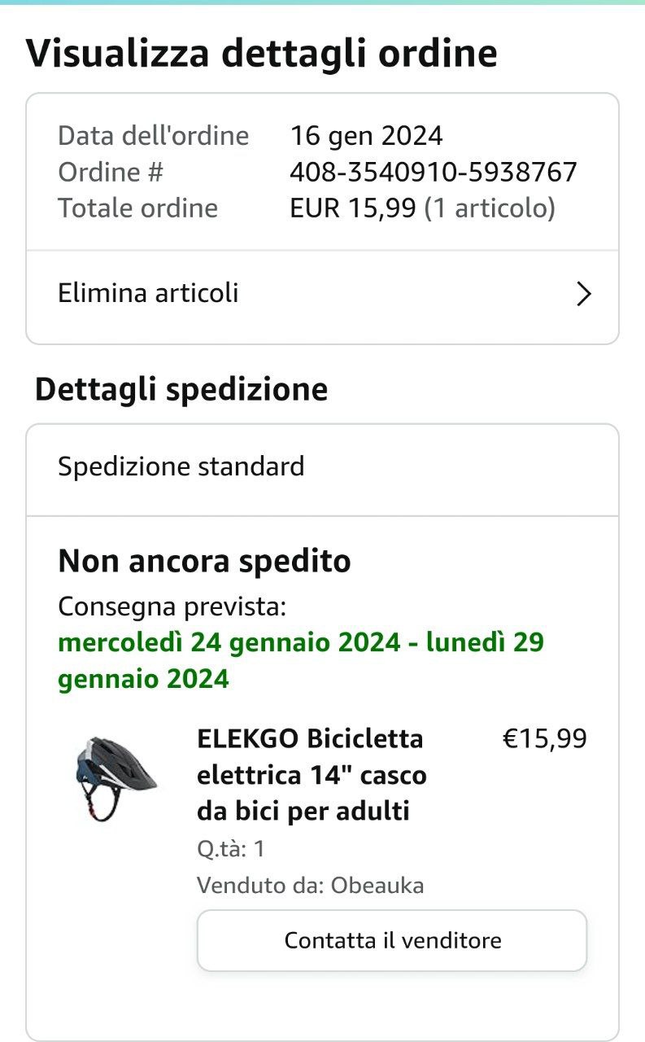Tap the green estimated delivery date range
645x1042 pixels.
pos(301,660)
